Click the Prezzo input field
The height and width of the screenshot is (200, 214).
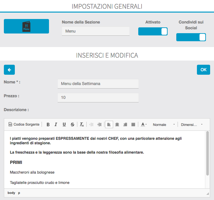[x=98, y=97]
